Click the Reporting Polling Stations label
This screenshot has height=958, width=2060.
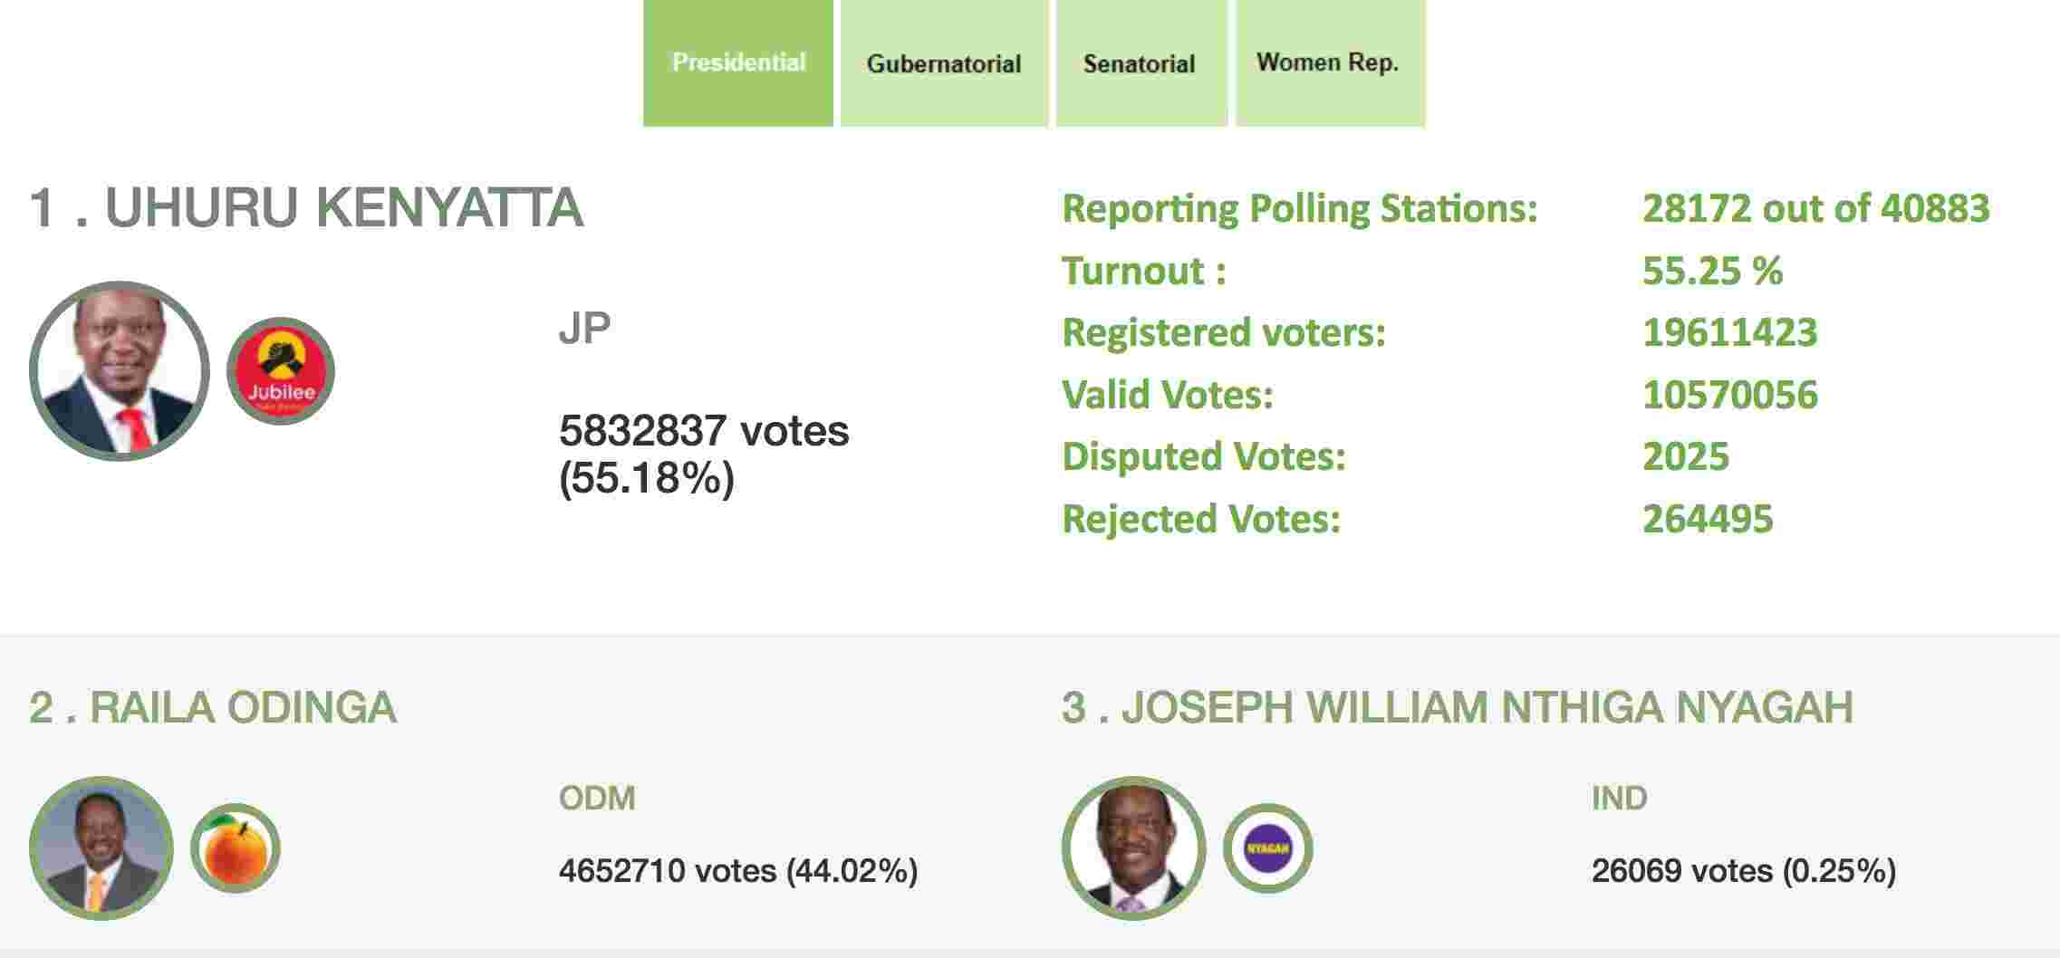(1300, 208)
